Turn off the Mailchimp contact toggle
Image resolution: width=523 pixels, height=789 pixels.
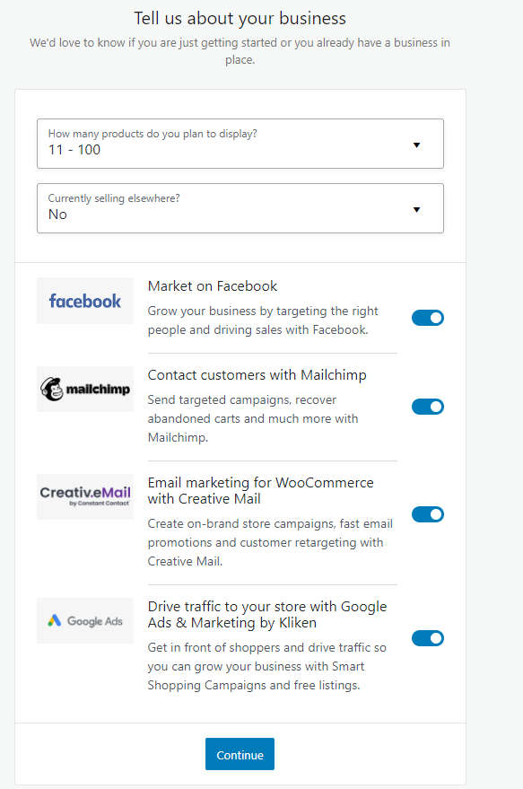tap(428, 407)
